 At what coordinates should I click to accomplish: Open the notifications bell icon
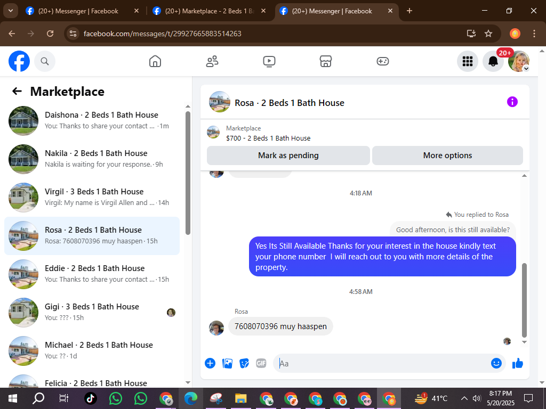pos(493,61)
